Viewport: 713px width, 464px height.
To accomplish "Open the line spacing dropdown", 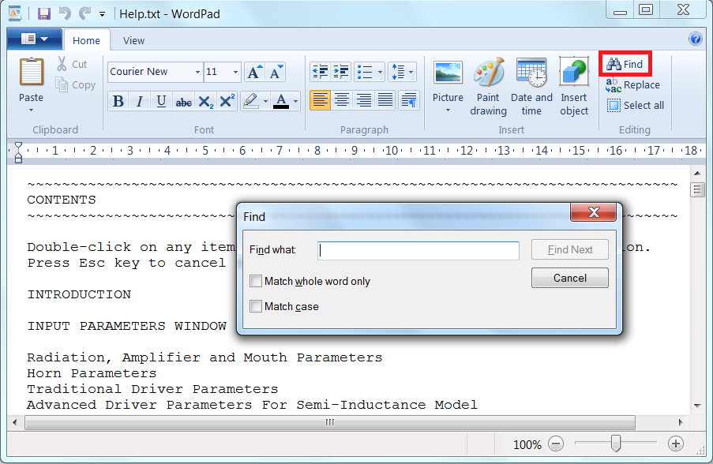I will pos(403,72).
